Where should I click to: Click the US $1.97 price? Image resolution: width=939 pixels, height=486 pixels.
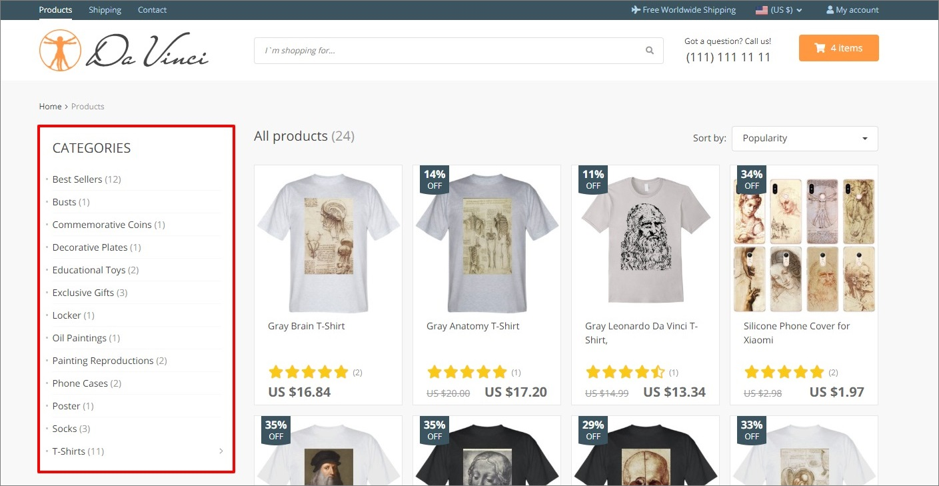pos(837,392)
